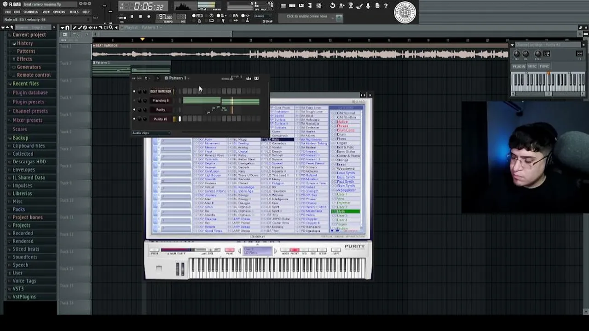Open the playlist view icon
This screenshot has width=589, height=331.
283,6
